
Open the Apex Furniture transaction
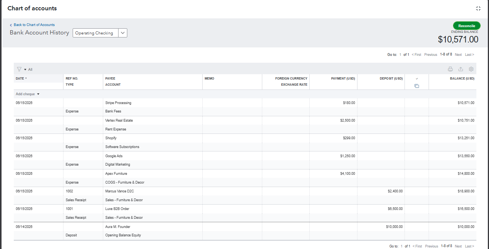[x=245, y=178]
